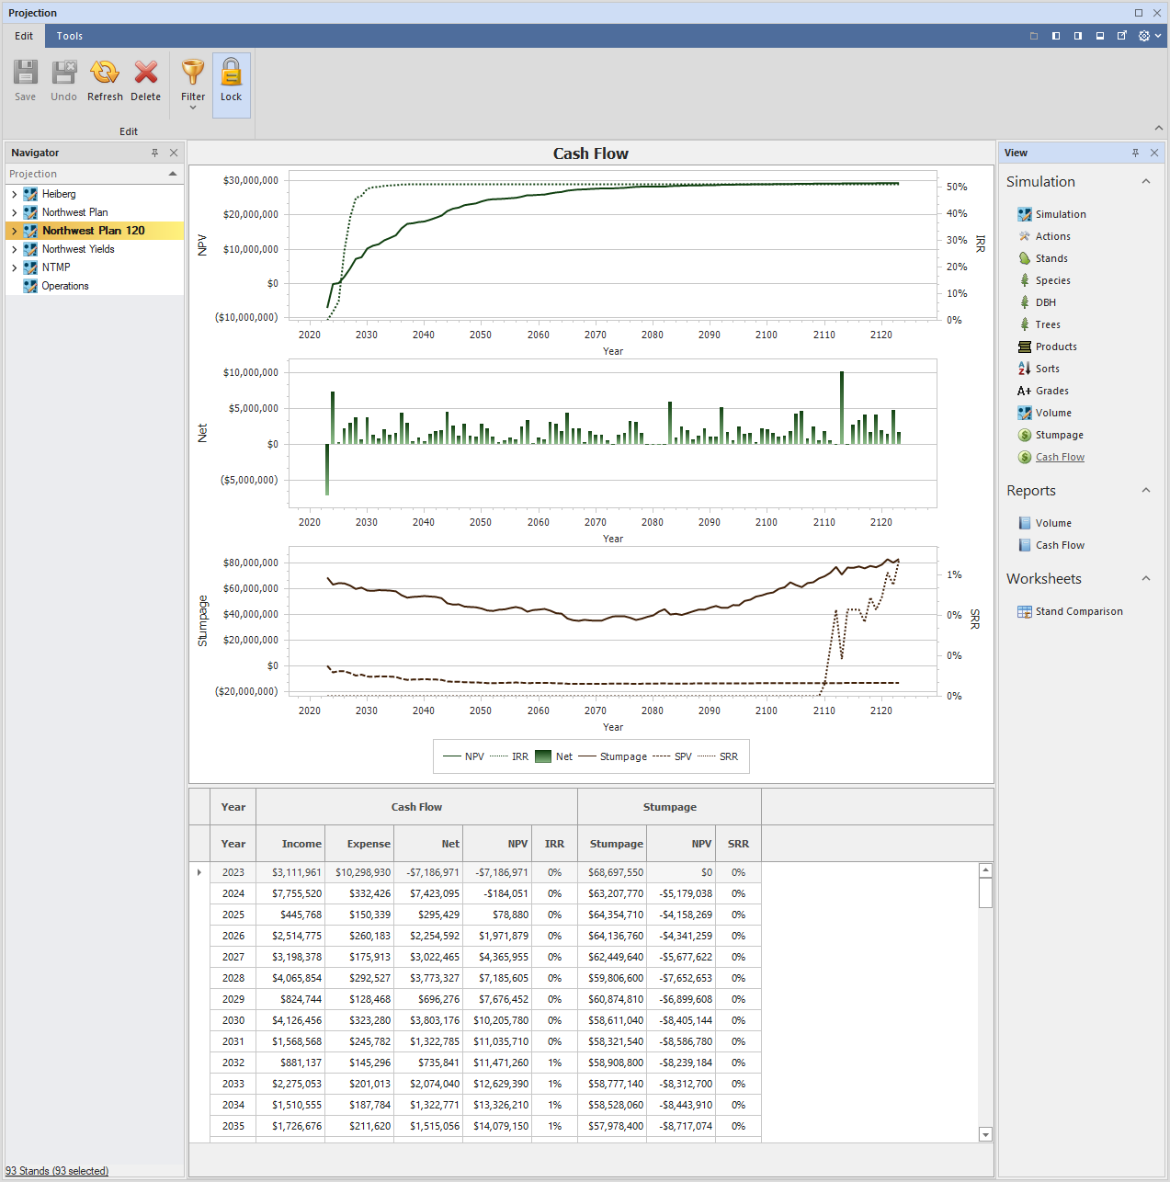Close the Navigator panel

pos(174,153)
